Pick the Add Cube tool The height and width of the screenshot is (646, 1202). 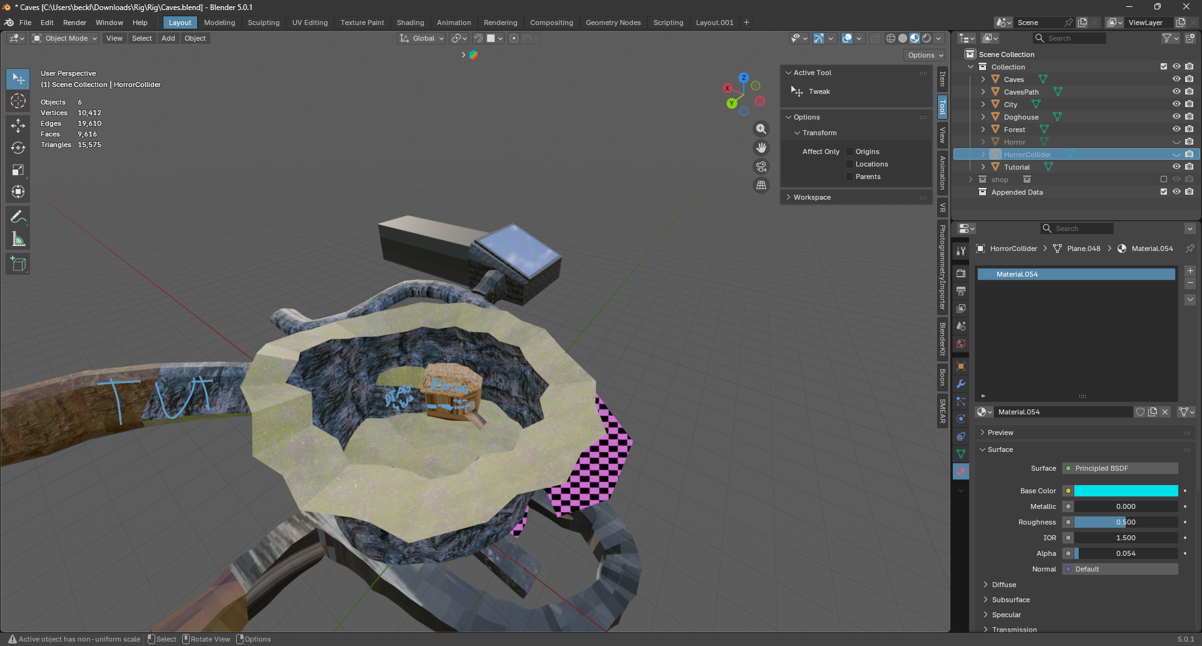[x=18, y=264]
